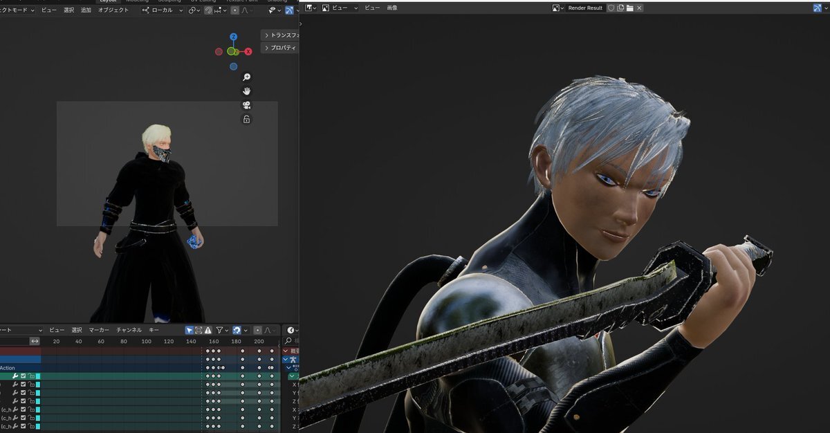
Task: Click the invert filter double-arrow icon
Action: tap(35, 341)
